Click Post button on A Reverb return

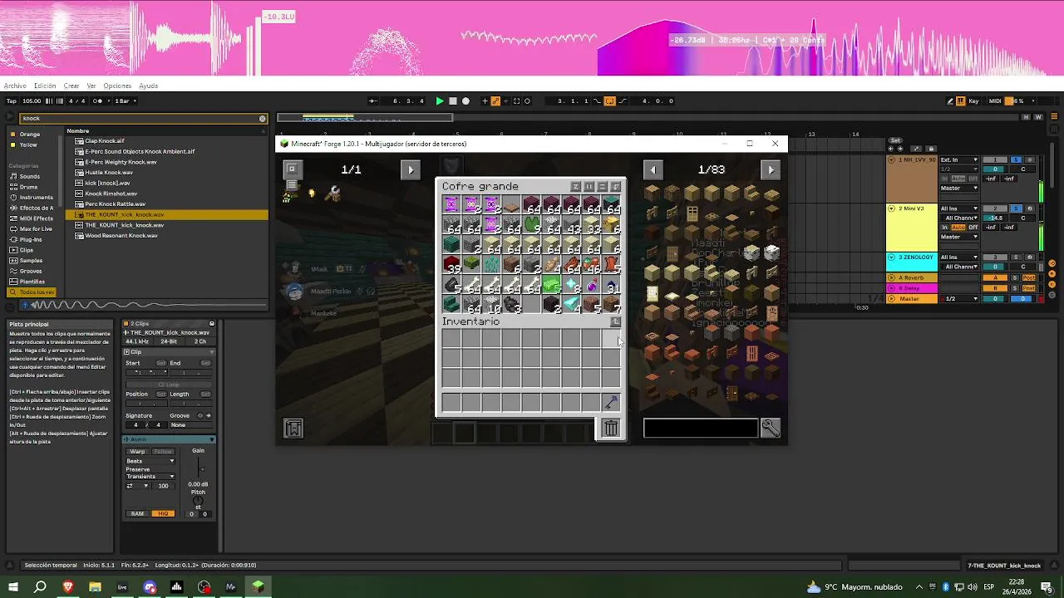pos(1028,277)
